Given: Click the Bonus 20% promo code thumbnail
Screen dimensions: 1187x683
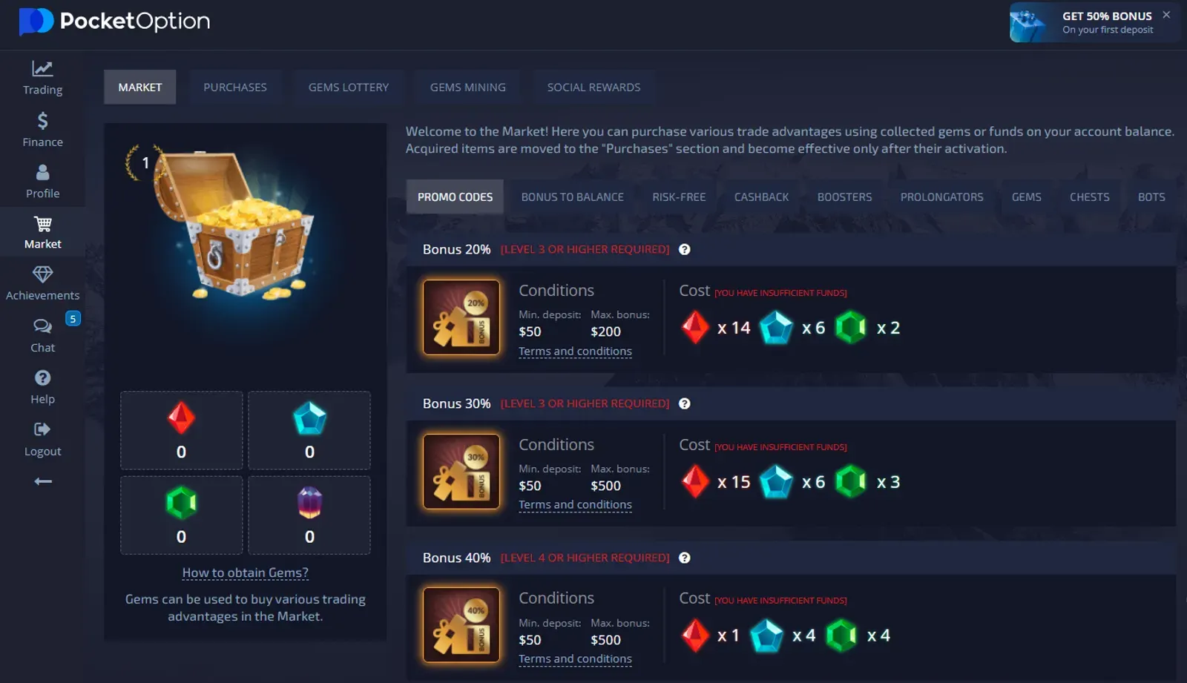Looking at the screenshot, I should pos(461,317).
